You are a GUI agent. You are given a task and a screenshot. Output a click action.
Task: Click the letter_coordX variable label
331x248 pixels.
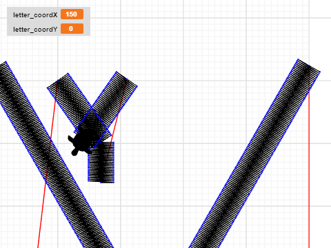pyautogui.click(x=35, y=15)
